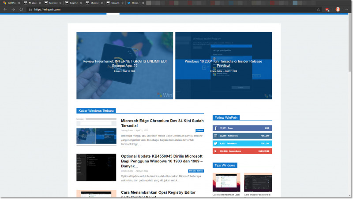Close the Edge Ch tab
This screenshot has height=199, width=353.
[x=81, y=3]
